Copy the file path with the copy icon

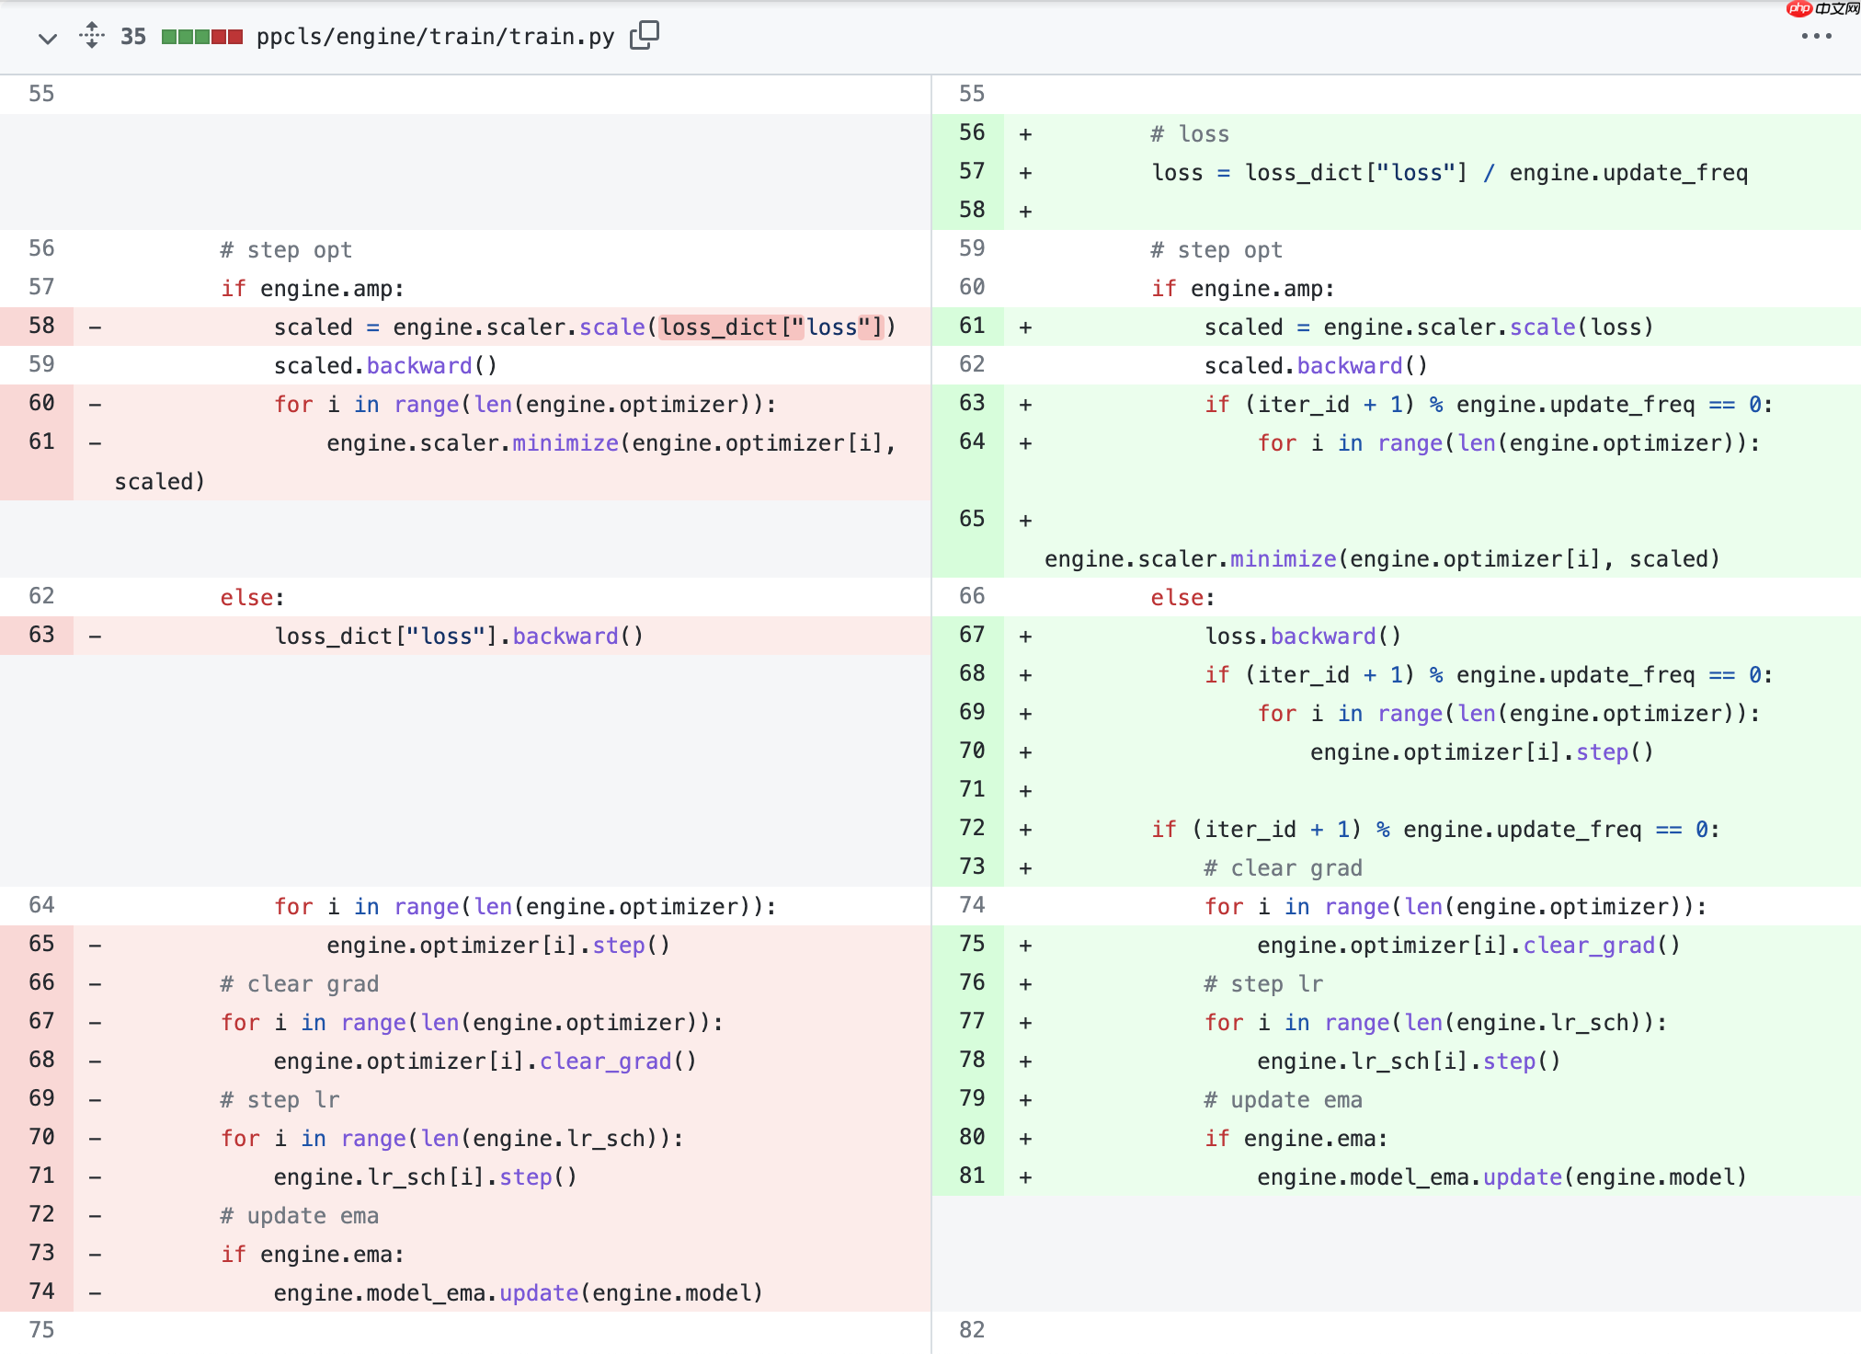pyautogui.click(x=644, y=35)
